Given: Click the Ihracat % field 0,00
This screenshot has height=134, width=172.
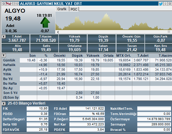Looking at the screenshot, I should point(154,130).
